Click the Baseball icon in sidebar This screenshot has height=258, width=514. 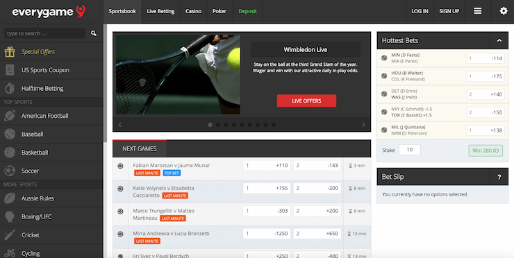[x=10, y=134]
